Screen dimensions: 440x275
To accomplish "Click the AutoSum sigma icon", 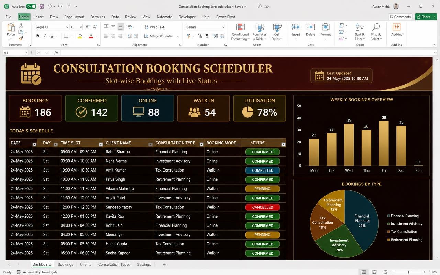I will click(x=341, y=25).
